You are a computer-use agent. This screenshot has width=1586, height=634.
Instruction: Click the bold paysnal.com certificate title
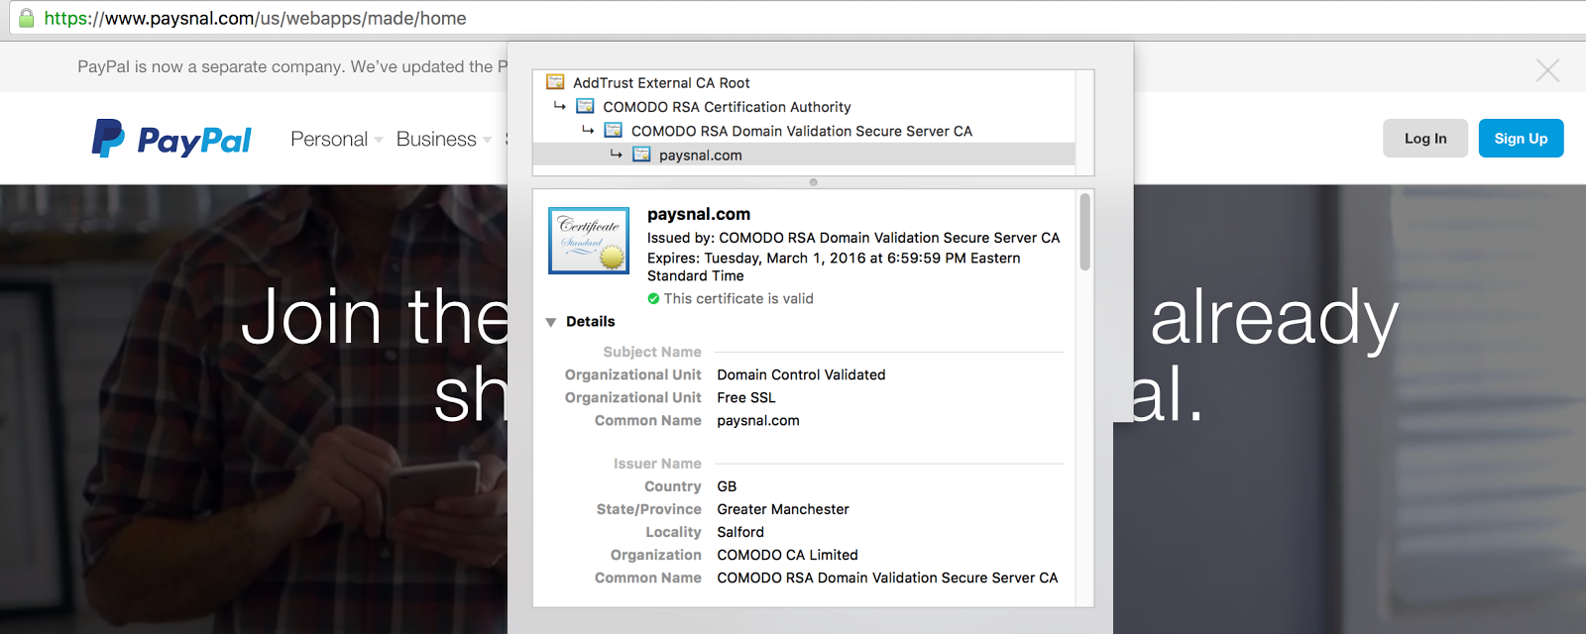(699, 214)
